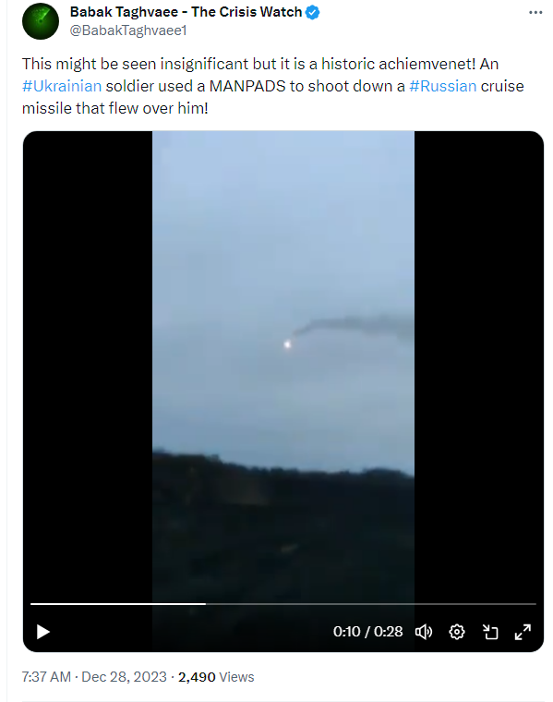Image resolution: width=553 pixels, height=702 pixels.
Task: Click the green radar profile avatar
Action: click(x=41, y=21)
